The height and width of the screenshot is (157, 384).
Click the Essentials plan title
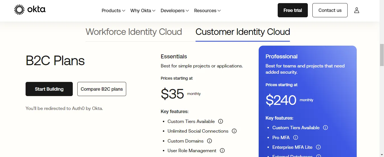click(x=174, y=56)
